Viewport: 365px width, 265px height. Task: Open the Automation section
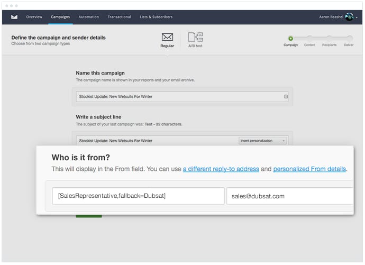pos(89,17)
